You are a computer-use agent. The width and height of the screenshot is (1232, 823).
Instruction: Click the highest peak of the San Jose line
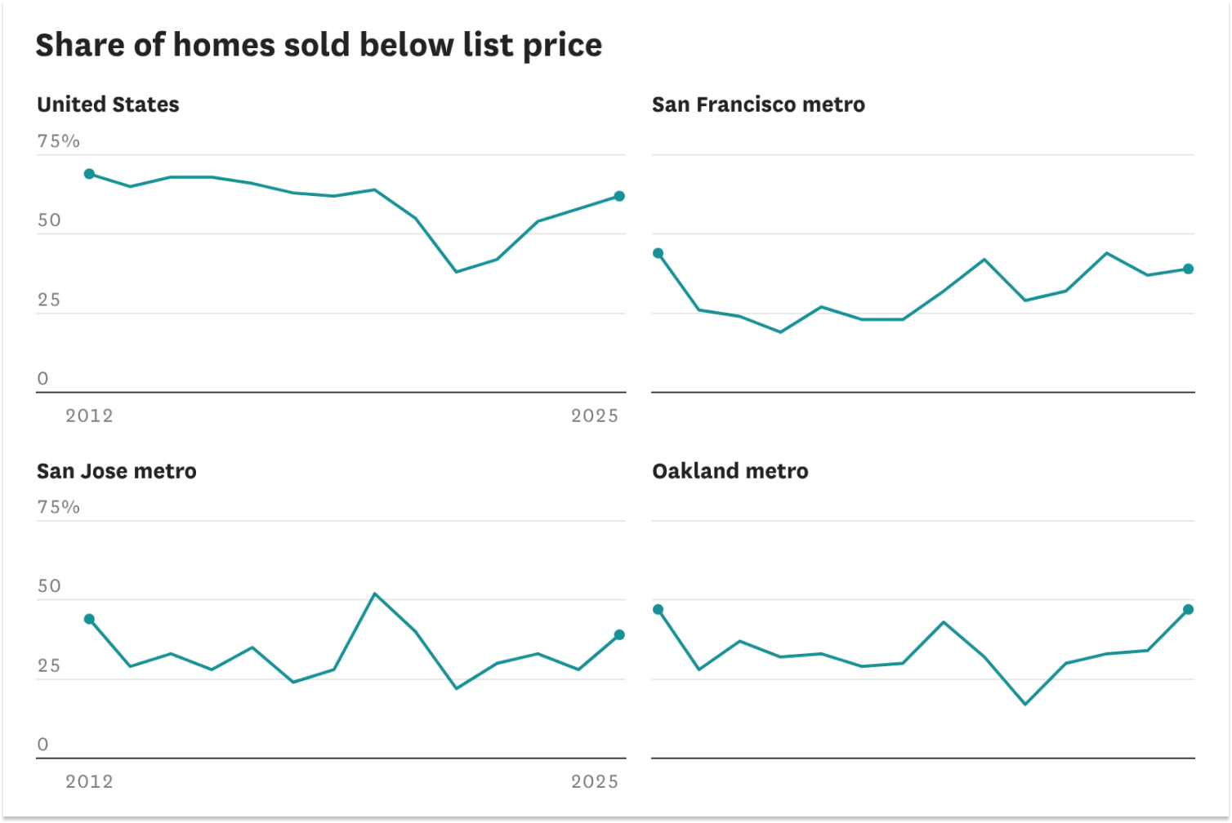[x=374, y=594]
